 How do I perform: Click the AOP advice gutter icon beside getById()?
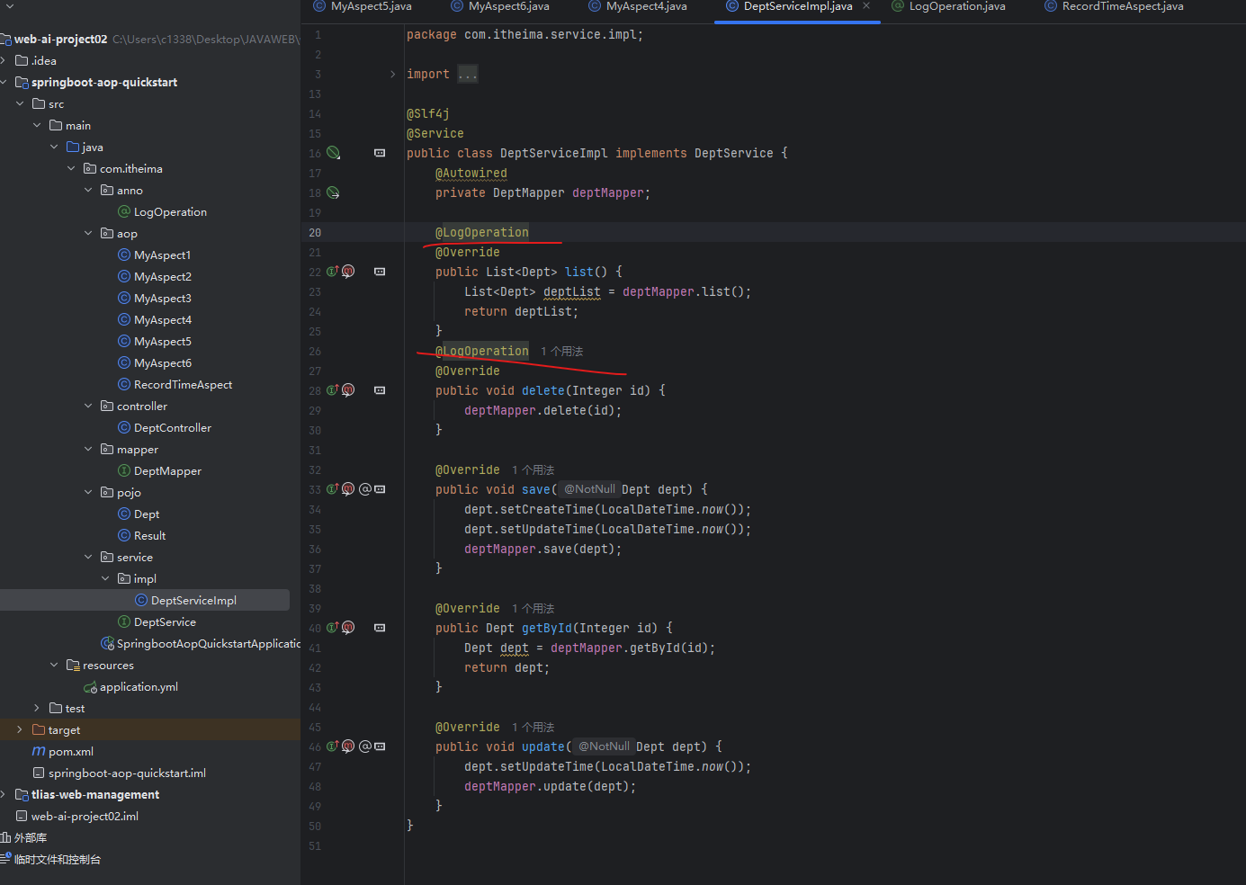click(348, 628)
